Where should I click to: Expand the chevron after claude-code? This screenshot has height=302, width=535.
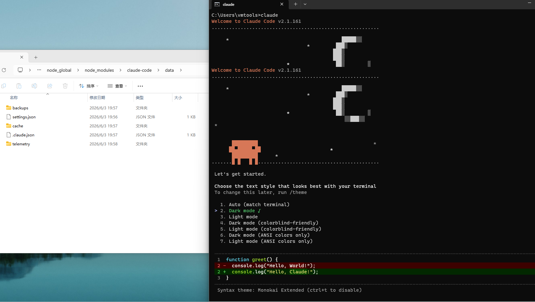[158, 70]
